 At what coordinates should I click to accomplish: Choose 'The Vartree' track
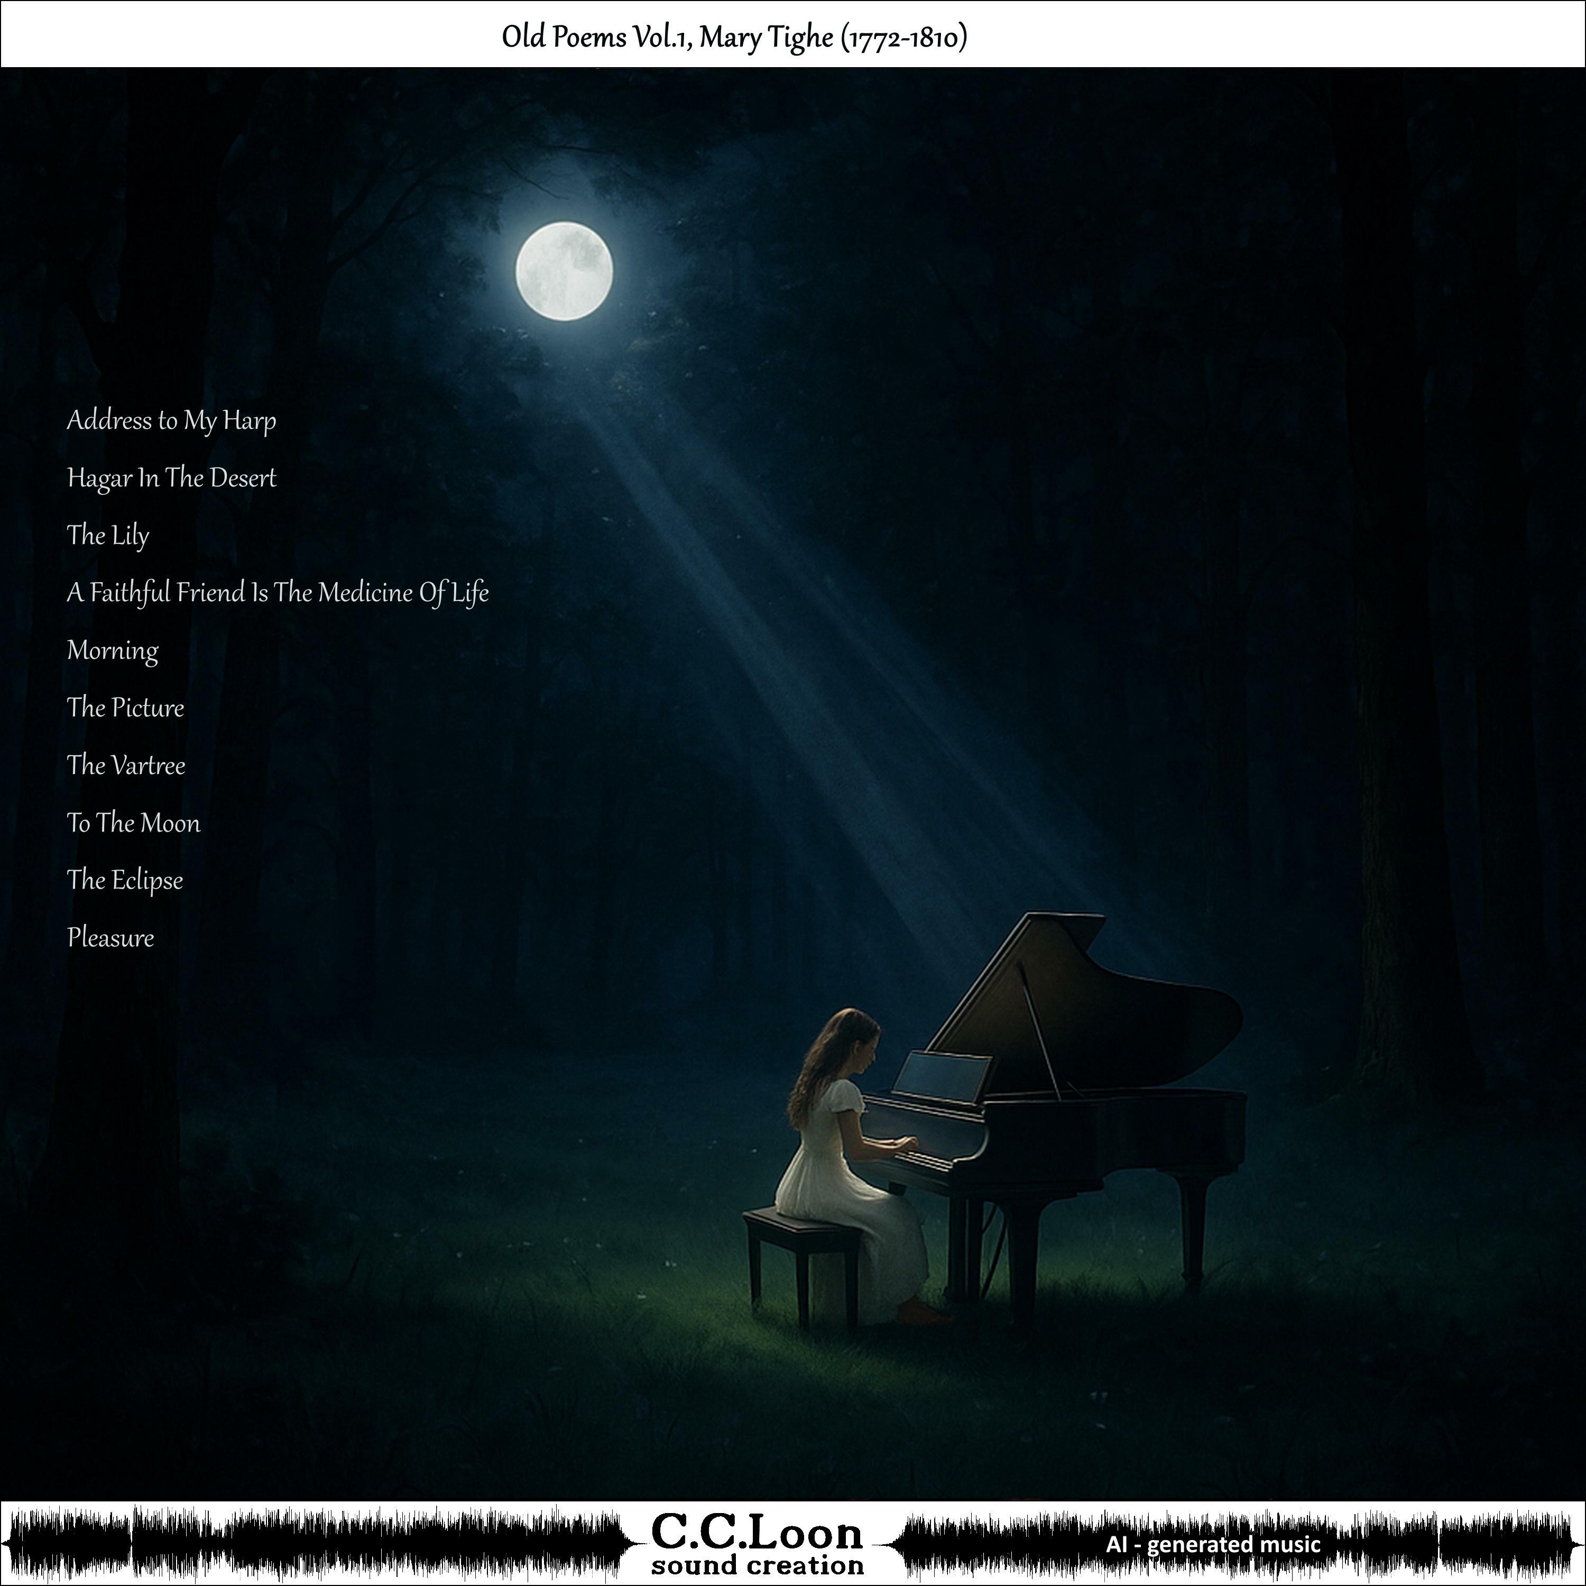point(126,765)
